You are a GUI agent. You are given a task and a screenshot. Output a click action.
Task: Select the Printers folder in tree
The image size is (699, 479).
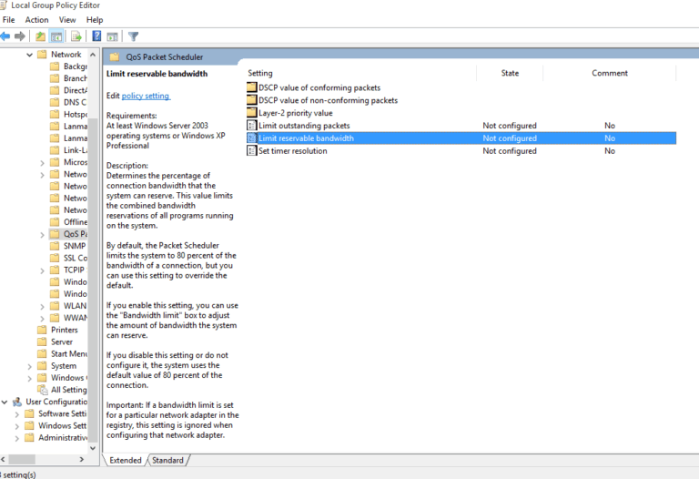(x=65, y=330)
